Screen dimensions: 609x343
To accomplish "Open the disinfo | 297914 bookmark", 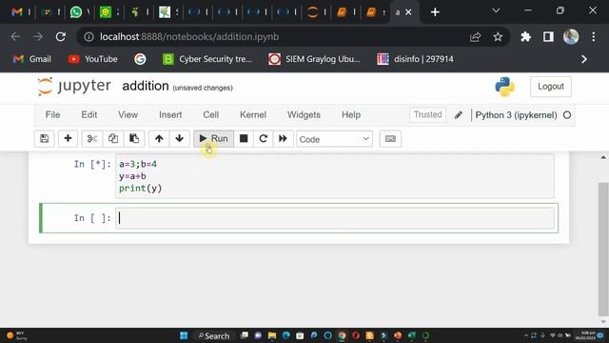I will (415, 59).
